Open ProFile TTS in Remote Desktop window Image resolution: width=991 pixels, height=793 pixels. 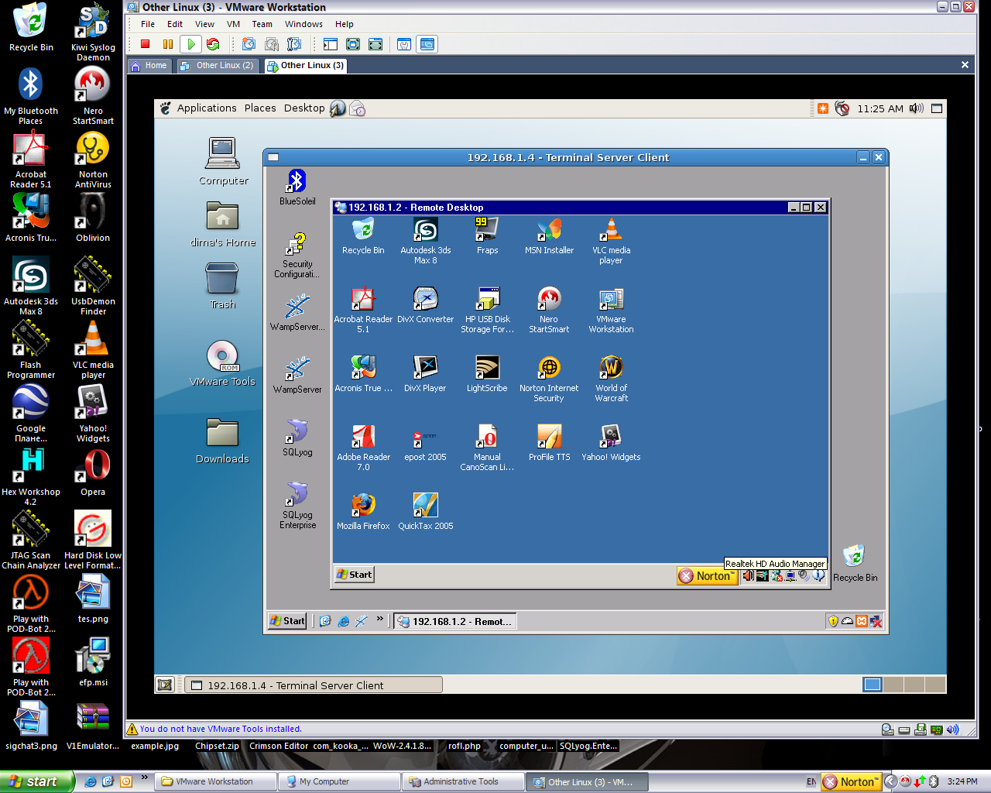point(549,441)
